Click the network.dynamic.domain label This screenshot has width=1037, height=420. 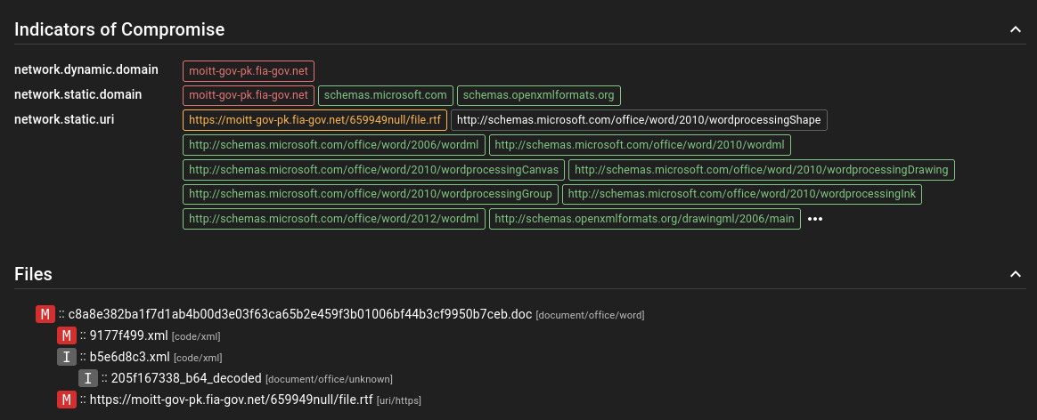click(86, 69)
